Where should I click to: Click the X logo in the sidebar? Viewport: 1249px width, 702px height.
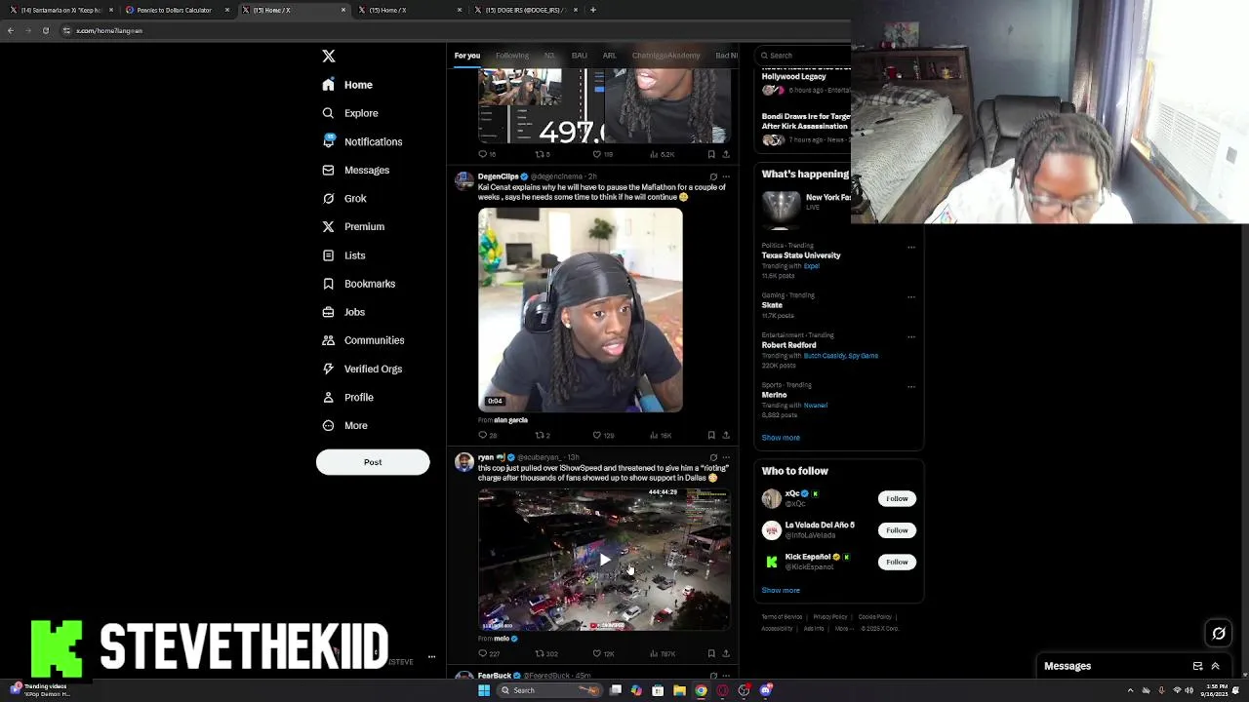(329, 57)
